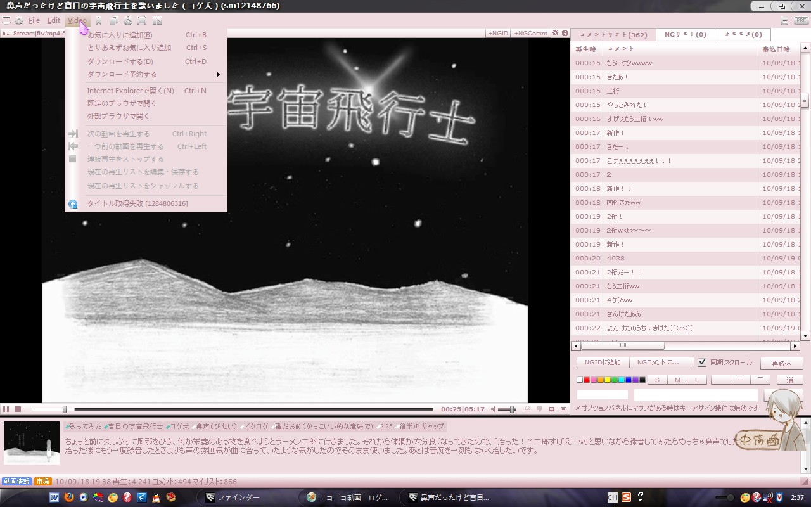Click the 再読込 reload button
811x507 pixels.
(781, 363)
